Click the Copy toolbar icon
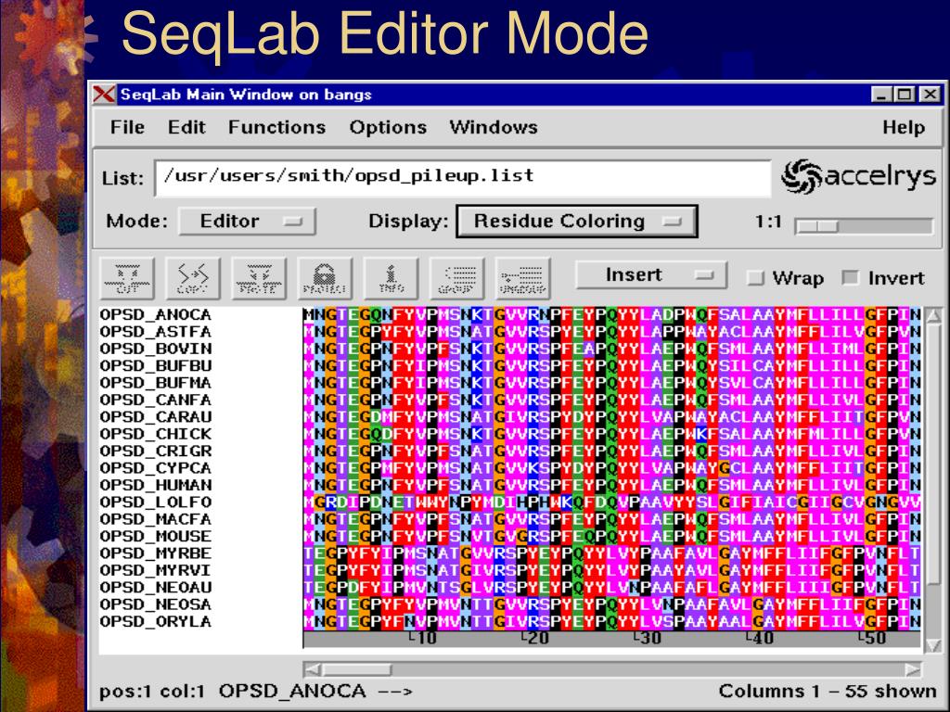 (x=193, y=278)
